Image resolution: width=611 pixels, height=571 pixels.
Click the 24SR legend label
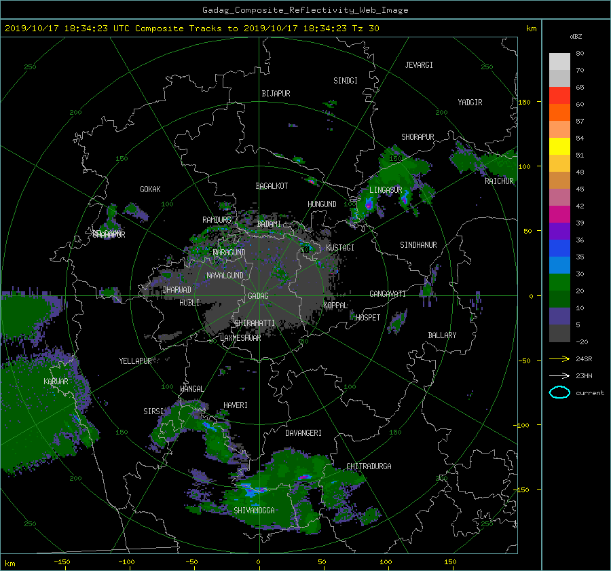click(584, 358)
